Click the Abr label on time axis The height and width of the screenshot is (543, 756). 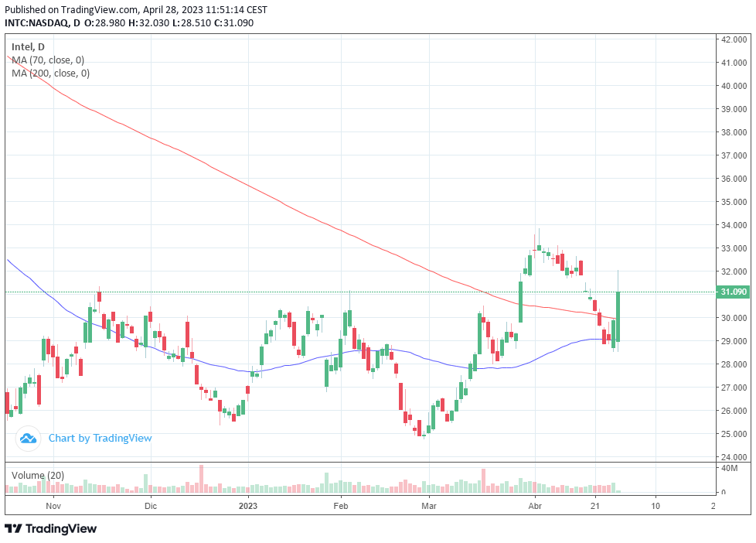coord(535,506)
